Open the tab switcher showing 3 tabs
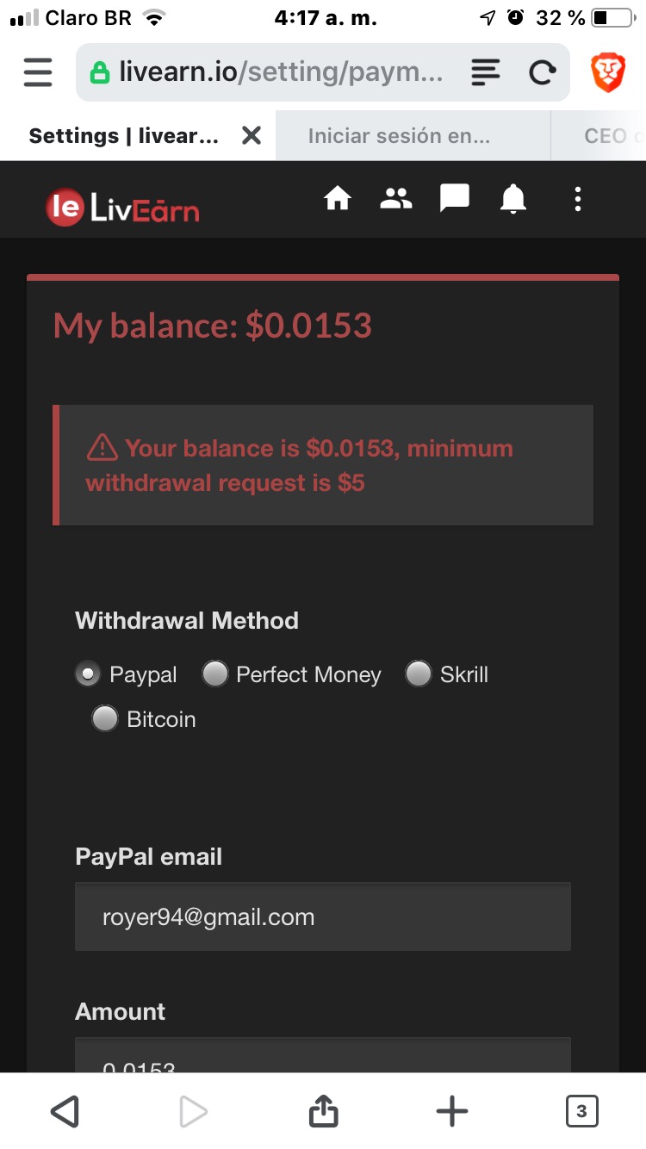646x1149 pixels. click(581, 1111)
